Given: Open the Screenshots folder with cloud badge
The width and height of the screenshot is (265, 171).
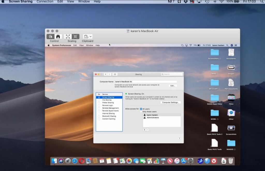Looking at the screenshot, I should 215,54.
